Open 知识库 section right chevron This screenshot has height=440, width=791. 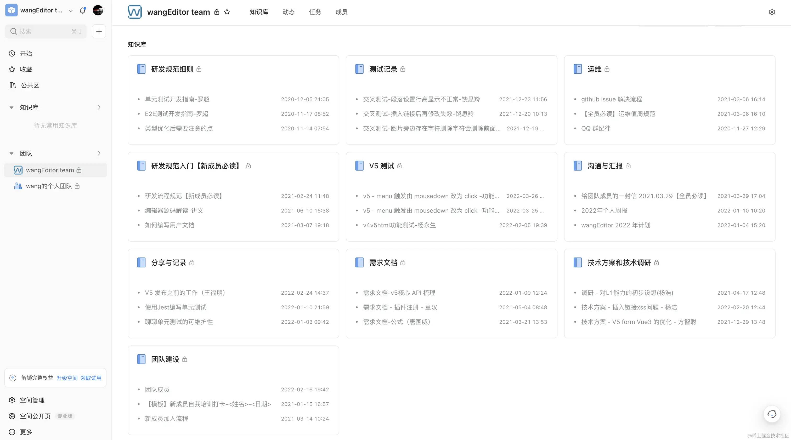[99, 107]
